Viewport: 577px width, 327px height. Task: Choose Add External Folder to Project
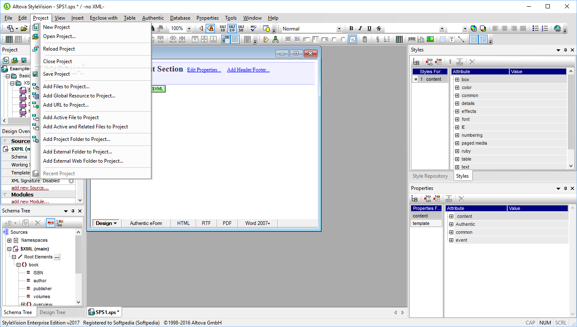click(77, 152)
